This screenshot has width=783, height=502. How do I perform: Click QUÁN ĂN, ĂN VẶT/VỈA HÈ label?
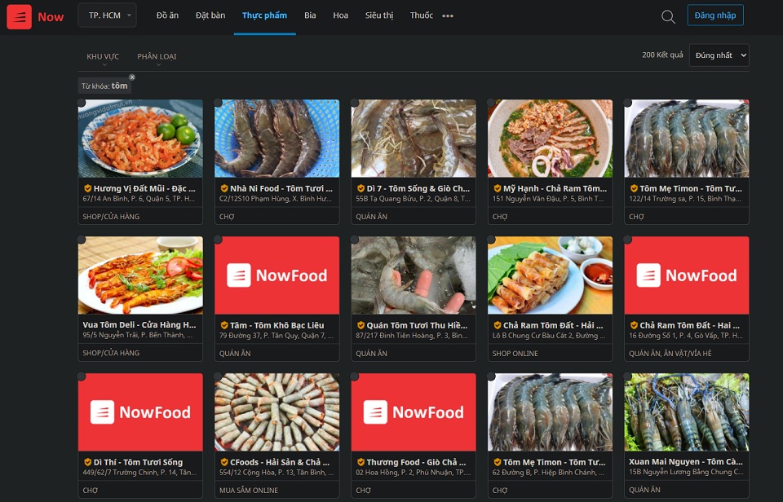(x=670, y=354)
